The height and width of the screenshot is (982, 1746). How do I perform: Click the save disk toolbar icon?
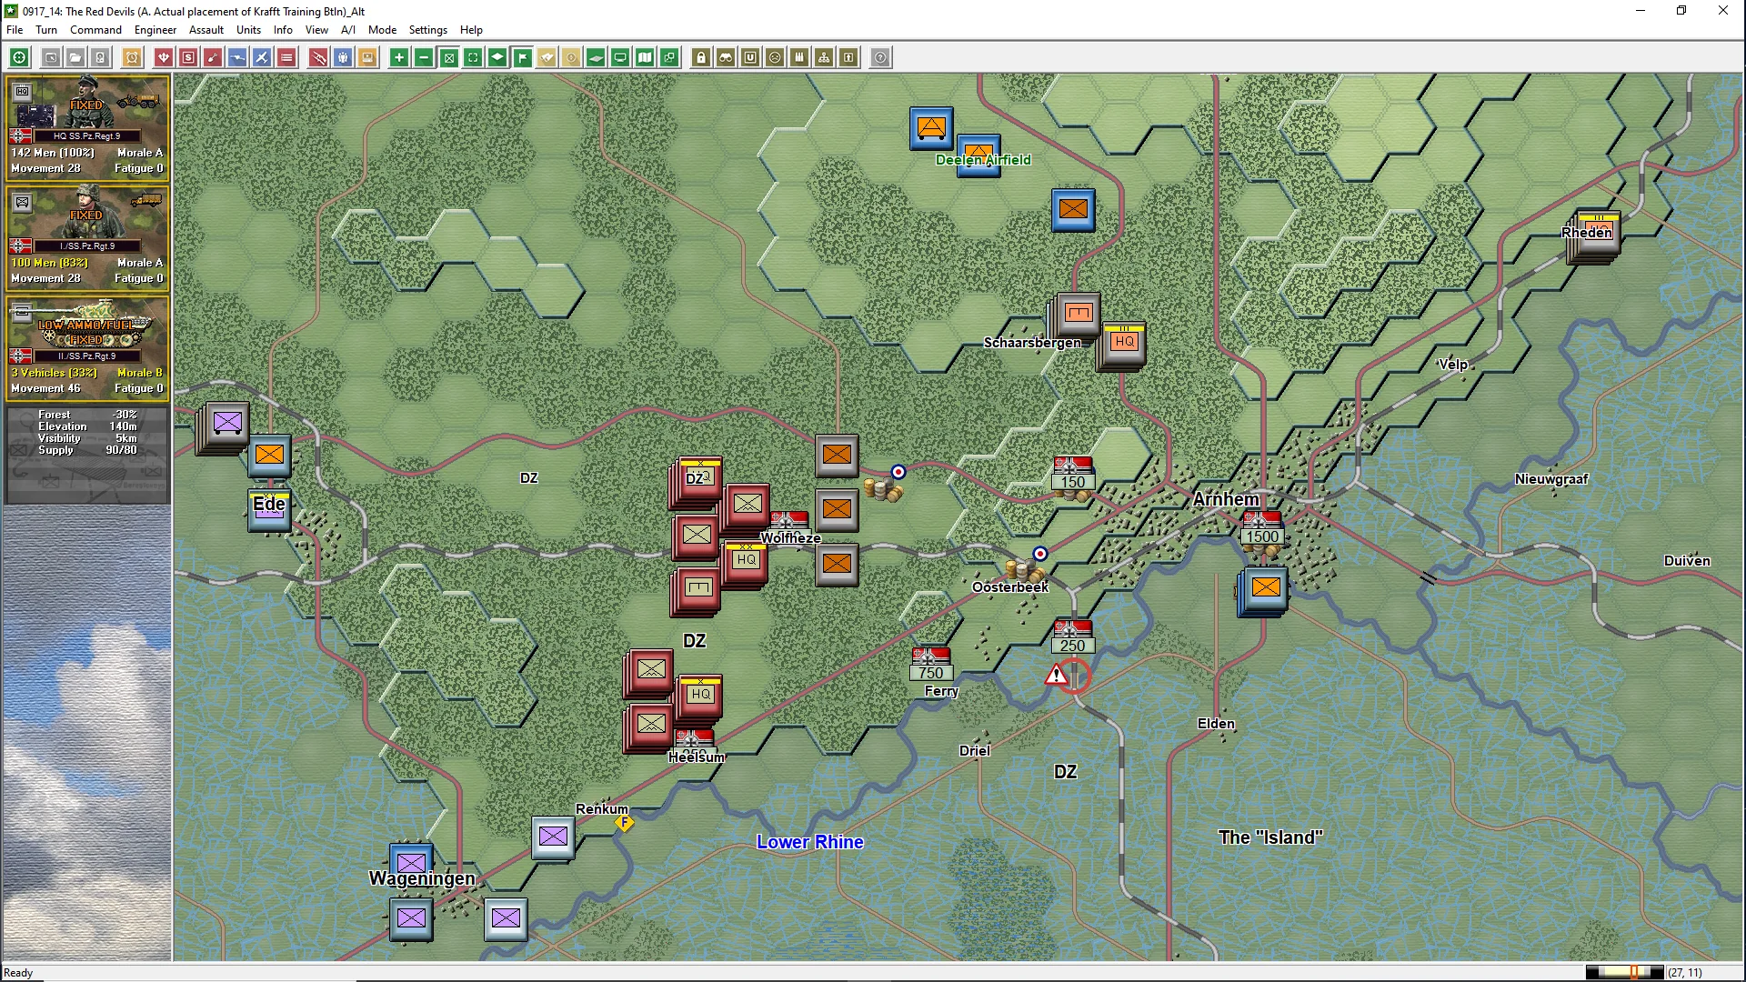coord(100,58)
